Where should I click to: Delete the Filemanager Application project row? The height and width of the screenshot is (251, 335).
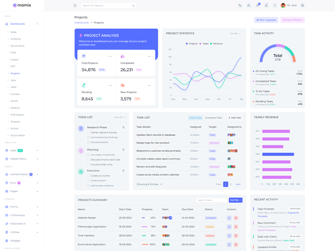(236, 227)
